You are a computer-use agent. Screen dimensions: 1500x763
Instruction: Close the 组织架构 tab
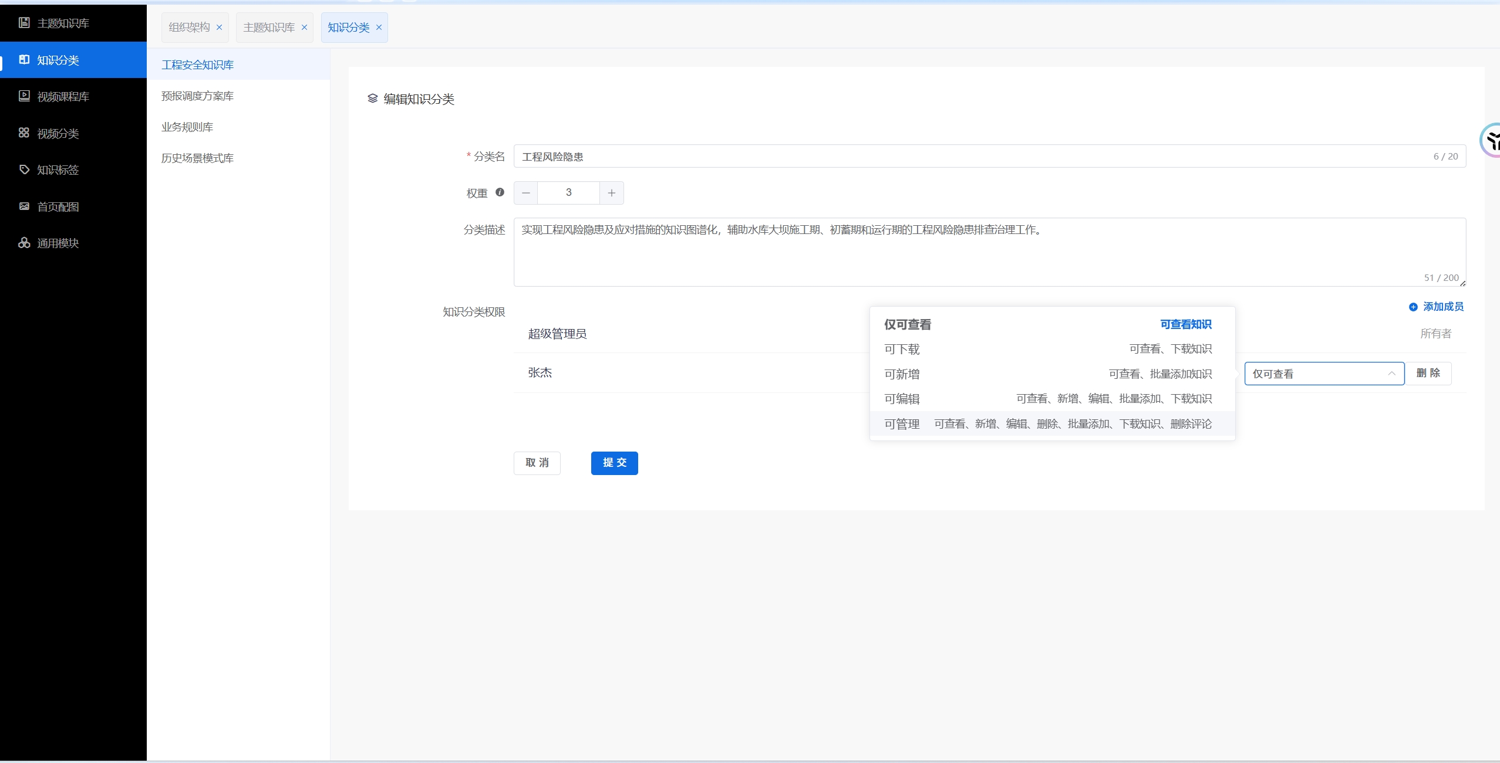click(219, 28)
